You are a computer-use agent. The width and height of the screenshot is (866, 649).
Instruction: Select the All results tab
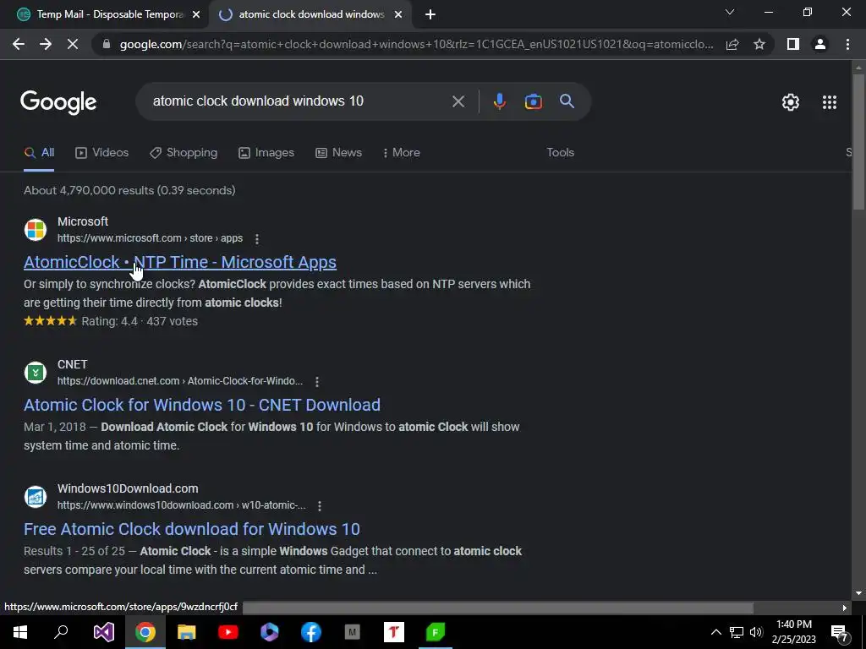click(x=39, y=153)
